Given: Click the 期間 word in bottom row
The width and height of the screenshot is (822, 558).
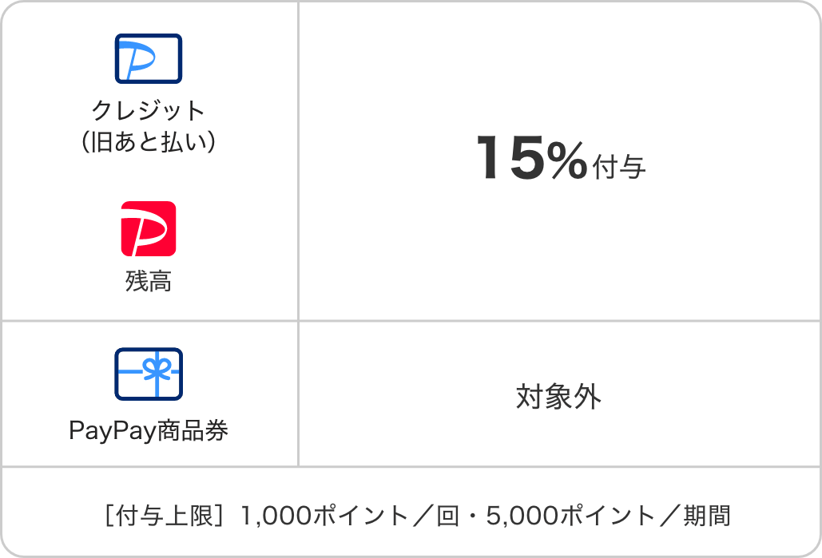Looking at the screenshot, I should tap(707, 516).
